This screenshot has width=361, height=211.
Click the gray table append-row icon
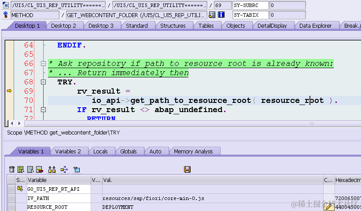coord(30,170)
